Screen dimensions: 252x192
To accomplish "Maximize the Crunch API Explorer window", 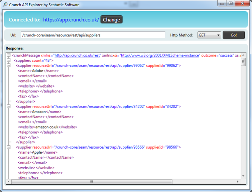I will (231, 3).
